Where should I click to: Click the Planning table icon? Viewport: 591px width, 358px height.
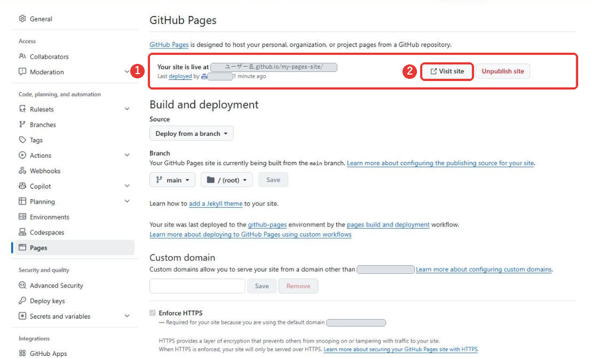pyautogui.click(x=22, y=201)
